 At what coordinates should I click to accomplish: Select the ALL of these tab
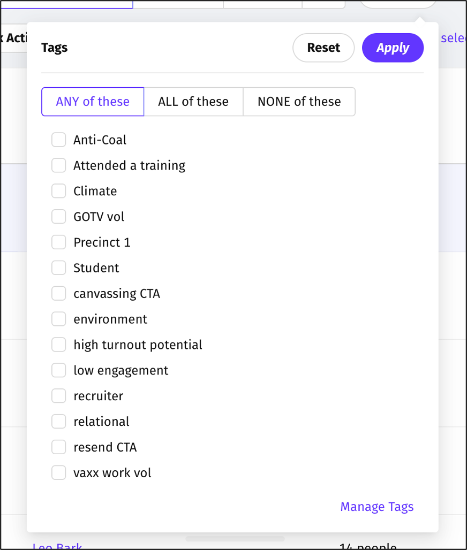click(x=193, y=102)
